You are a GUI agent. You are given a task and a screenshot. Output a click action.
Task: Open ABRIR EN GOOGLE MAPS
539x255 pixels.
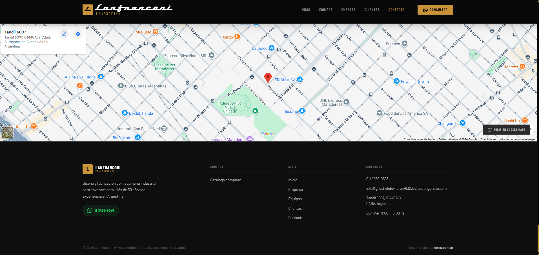[506, 129]
